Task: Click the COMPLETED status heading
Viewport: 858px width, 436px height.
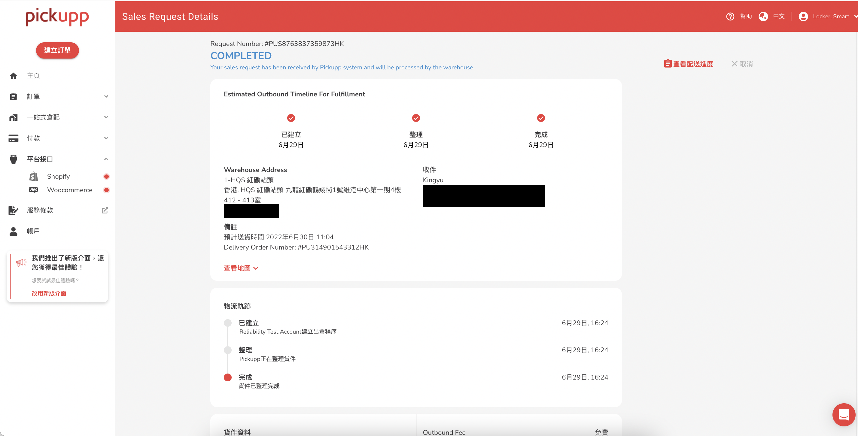Action: tap(241, 56)
